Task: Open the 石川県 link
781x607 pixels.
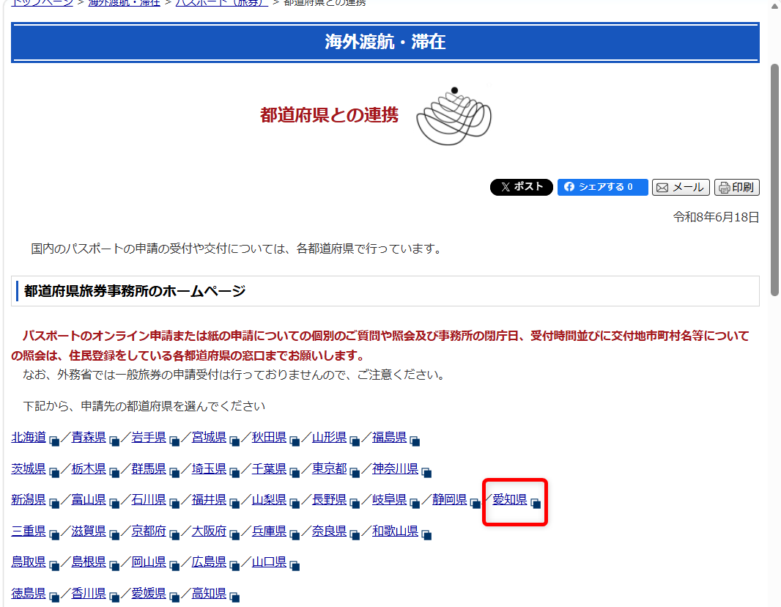Action: click(x=149, y=499)
